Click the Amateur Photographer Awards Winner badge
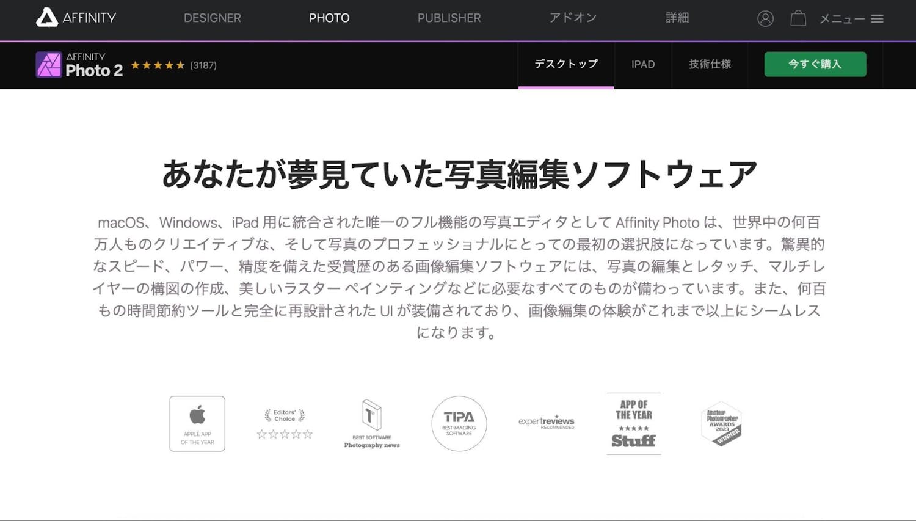Image resolution: width=916 pixels, height=521 pixels. 721,424
